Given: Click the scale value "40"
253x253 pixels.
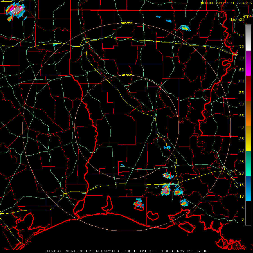Looking at the screenshot, I should (241, 127).
